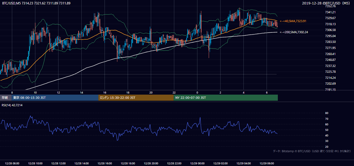Screen dimensions: 354x166
Task: Click price level 7202.69 on the axis
Action: (330, 84)
